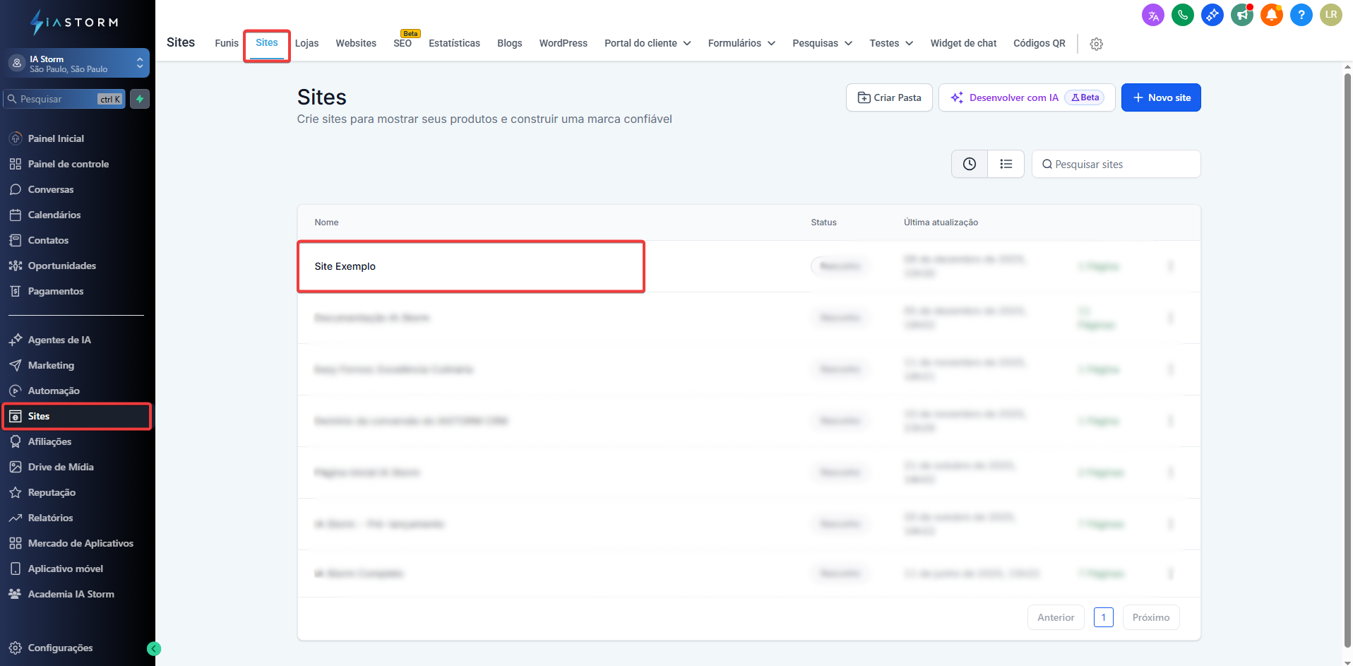Open the Funis tab
The width and height of the screenshot is (1353, 666).
[227, 43]
